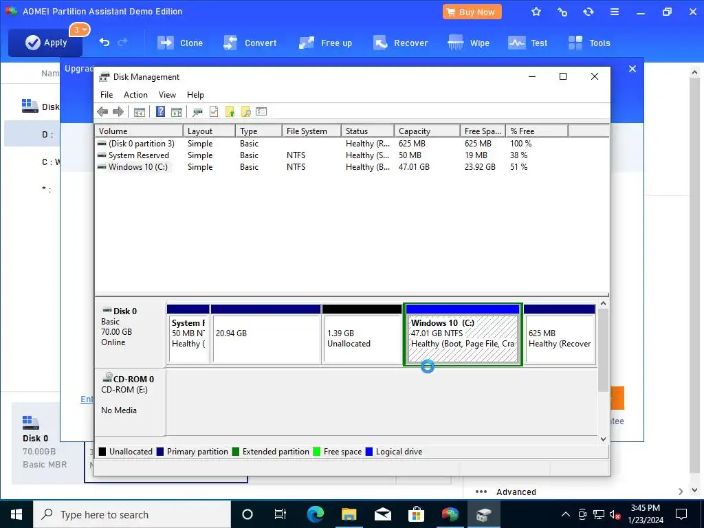Sort by the % Free column header
Screen dimensions: 704x528
pos(536,131)
